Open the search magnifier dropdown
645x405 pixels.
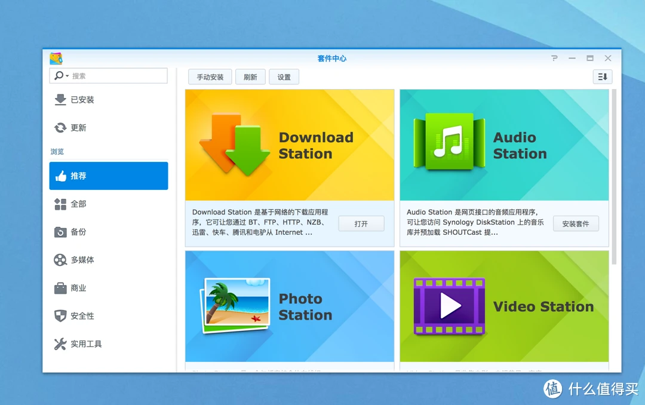(x=62, y=76)
